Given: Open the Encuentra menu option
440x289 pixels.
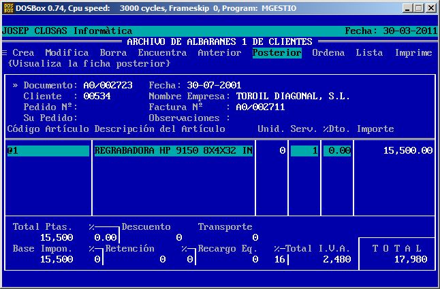Looking at the screenshot, I should pyautogui.click(x=162, y=53).
